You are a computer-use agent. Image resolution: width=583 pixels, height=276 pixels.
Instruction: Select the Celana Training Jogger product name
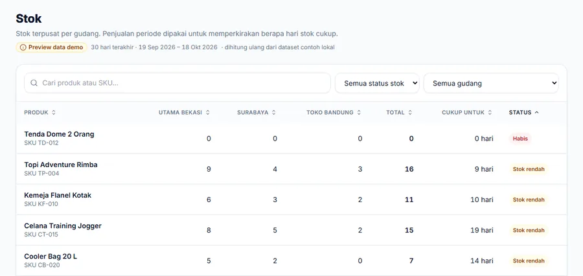(x=63, y=225)
